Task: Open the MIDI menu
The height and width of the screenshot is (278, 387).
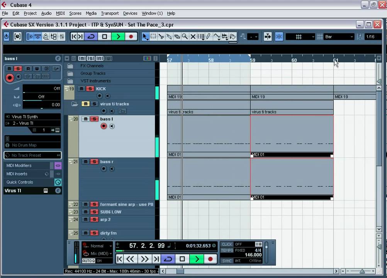Action: coord(60,13)
